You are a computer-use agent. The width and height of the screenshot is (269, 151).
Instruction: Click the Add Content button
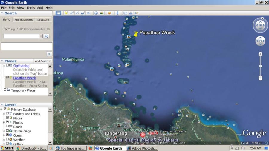pos(42,61)
